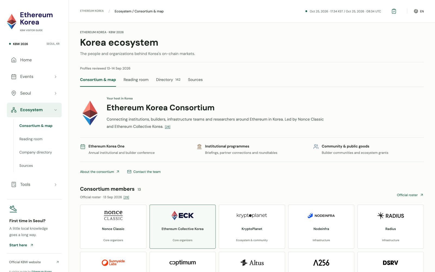Click the Home house icon in sidebar
Image resolution: width=435 pixels, height=272 pixels.
pos(14,60)
